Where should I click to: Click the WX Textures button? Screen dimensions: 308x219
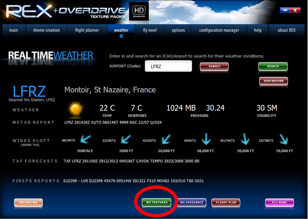tap(157, 202)
